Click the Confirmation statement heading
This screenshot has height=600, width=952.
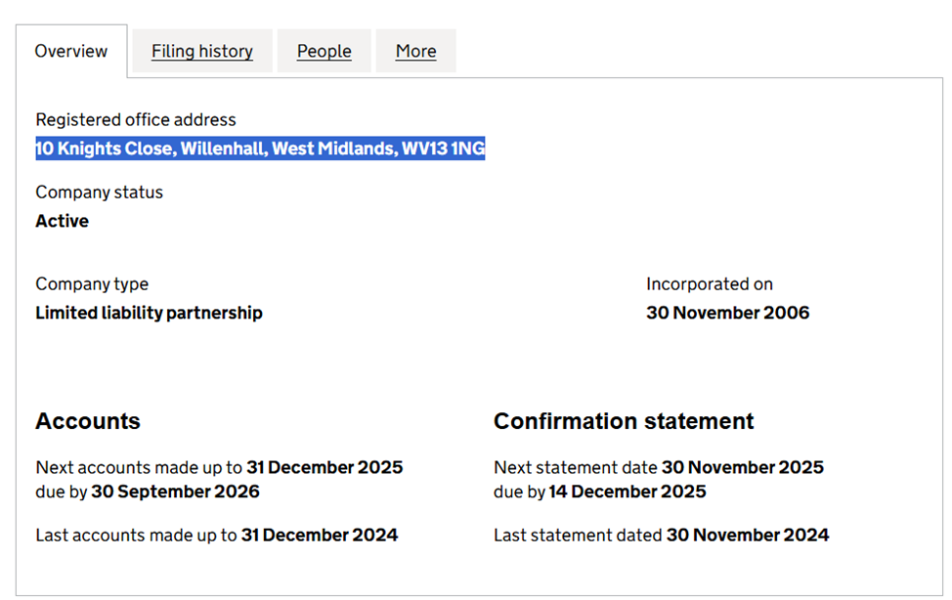(624, 421)
